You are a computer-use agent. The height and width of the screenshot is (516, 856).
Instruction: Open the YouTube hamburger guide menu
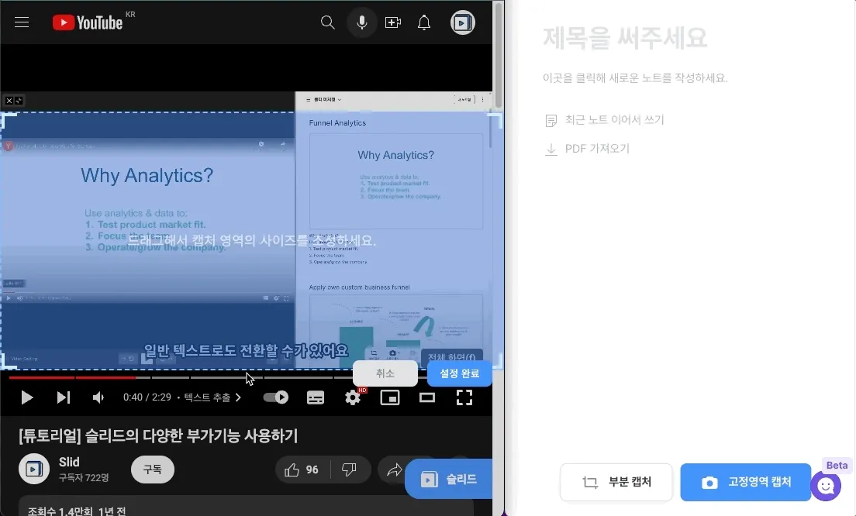22,22
